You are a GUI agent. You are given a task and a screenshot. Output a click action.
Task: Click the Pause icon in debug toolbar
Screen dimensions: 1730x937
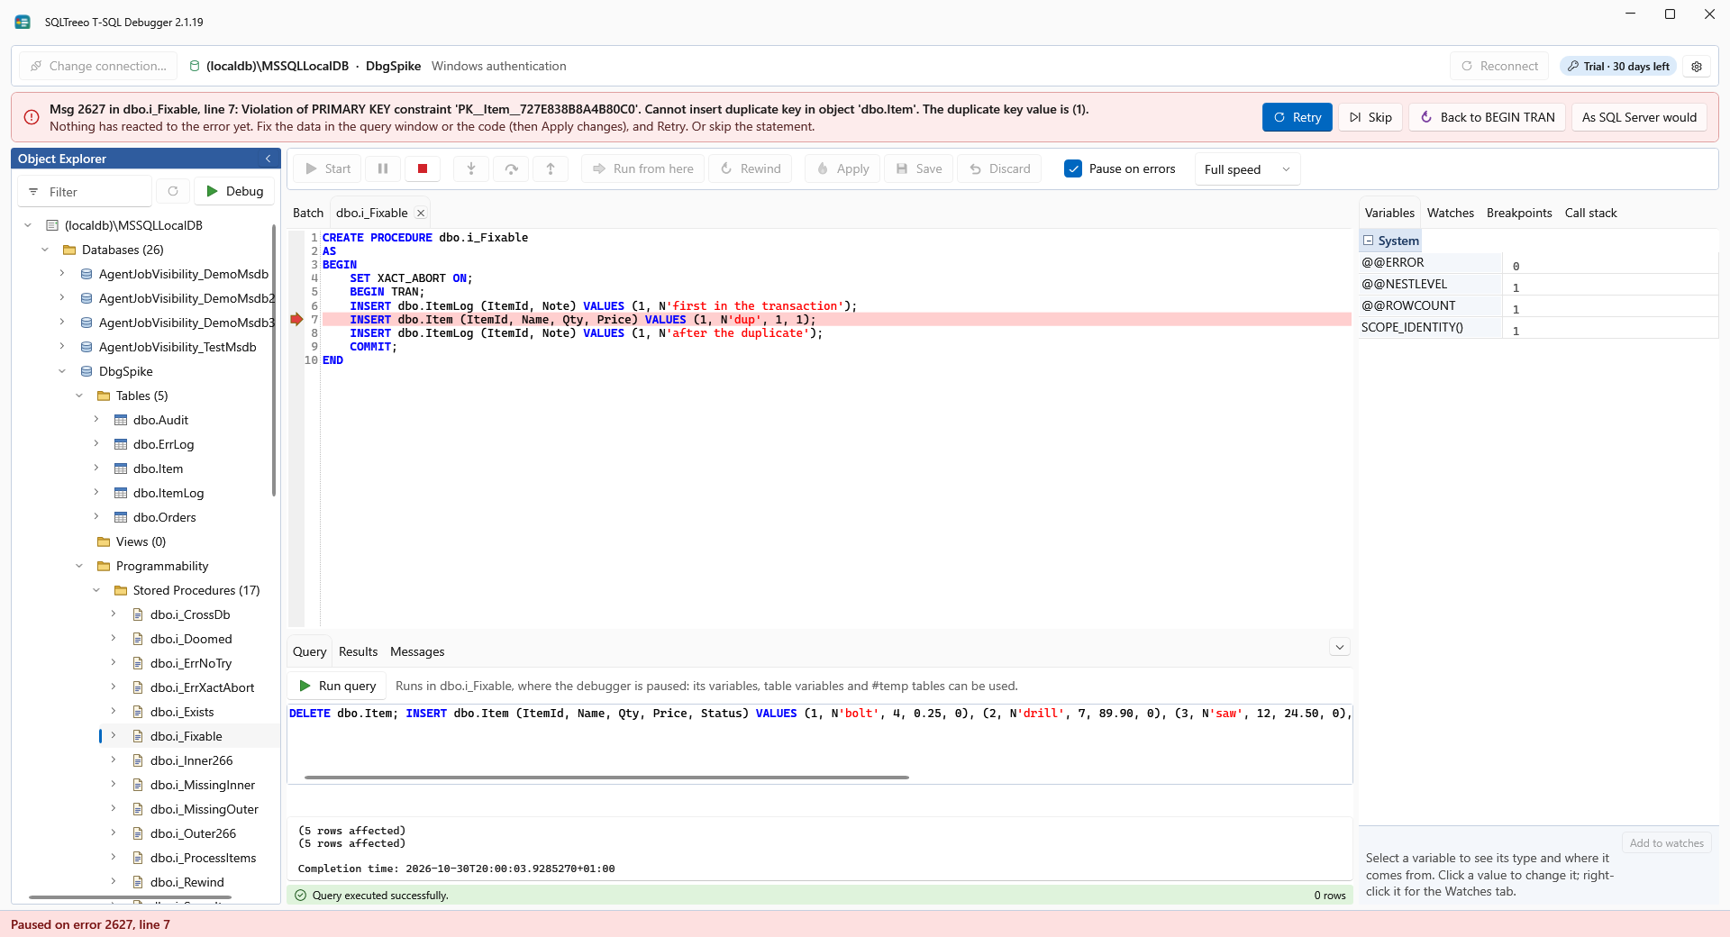pos(383,168)
